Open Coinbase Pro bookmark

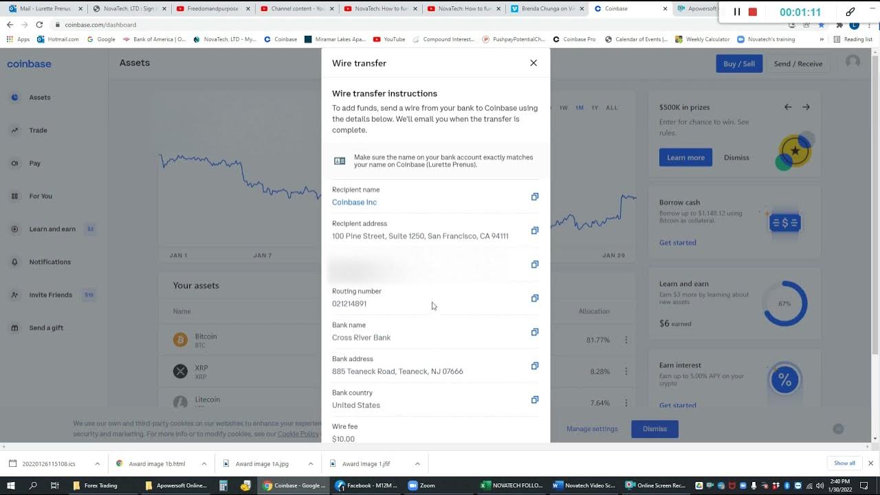coord(574,39)
